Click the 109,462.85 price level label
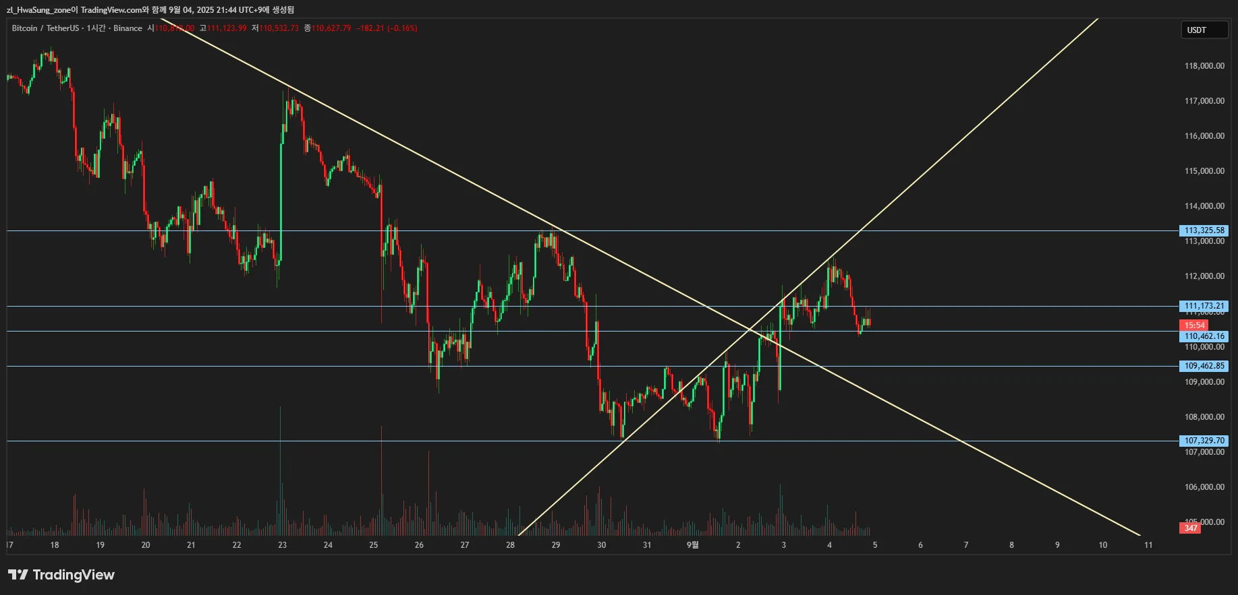 coord(1204,366)
